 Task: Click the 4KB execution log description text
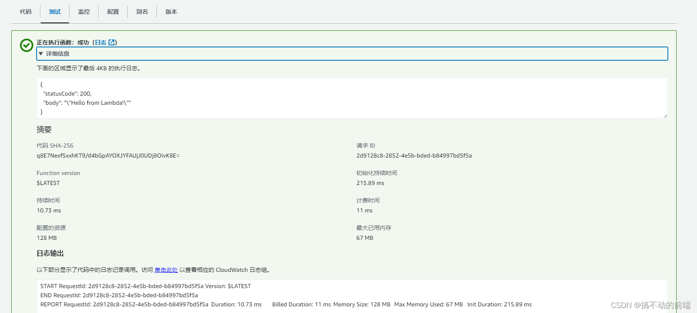pyautogui.click(x=89, y=68)
